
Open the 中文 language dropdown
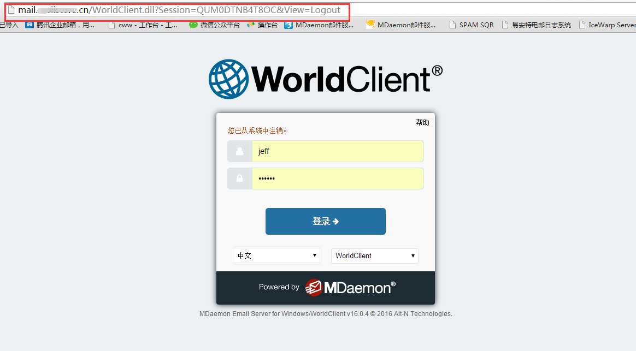click(276, 256)
